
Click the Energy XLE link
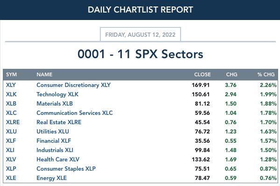51,178
